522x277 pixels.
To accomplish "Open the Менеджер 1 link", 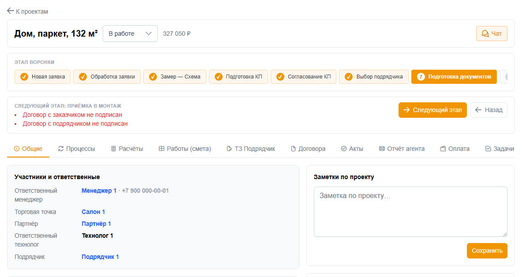I will [x=99, y=191].
